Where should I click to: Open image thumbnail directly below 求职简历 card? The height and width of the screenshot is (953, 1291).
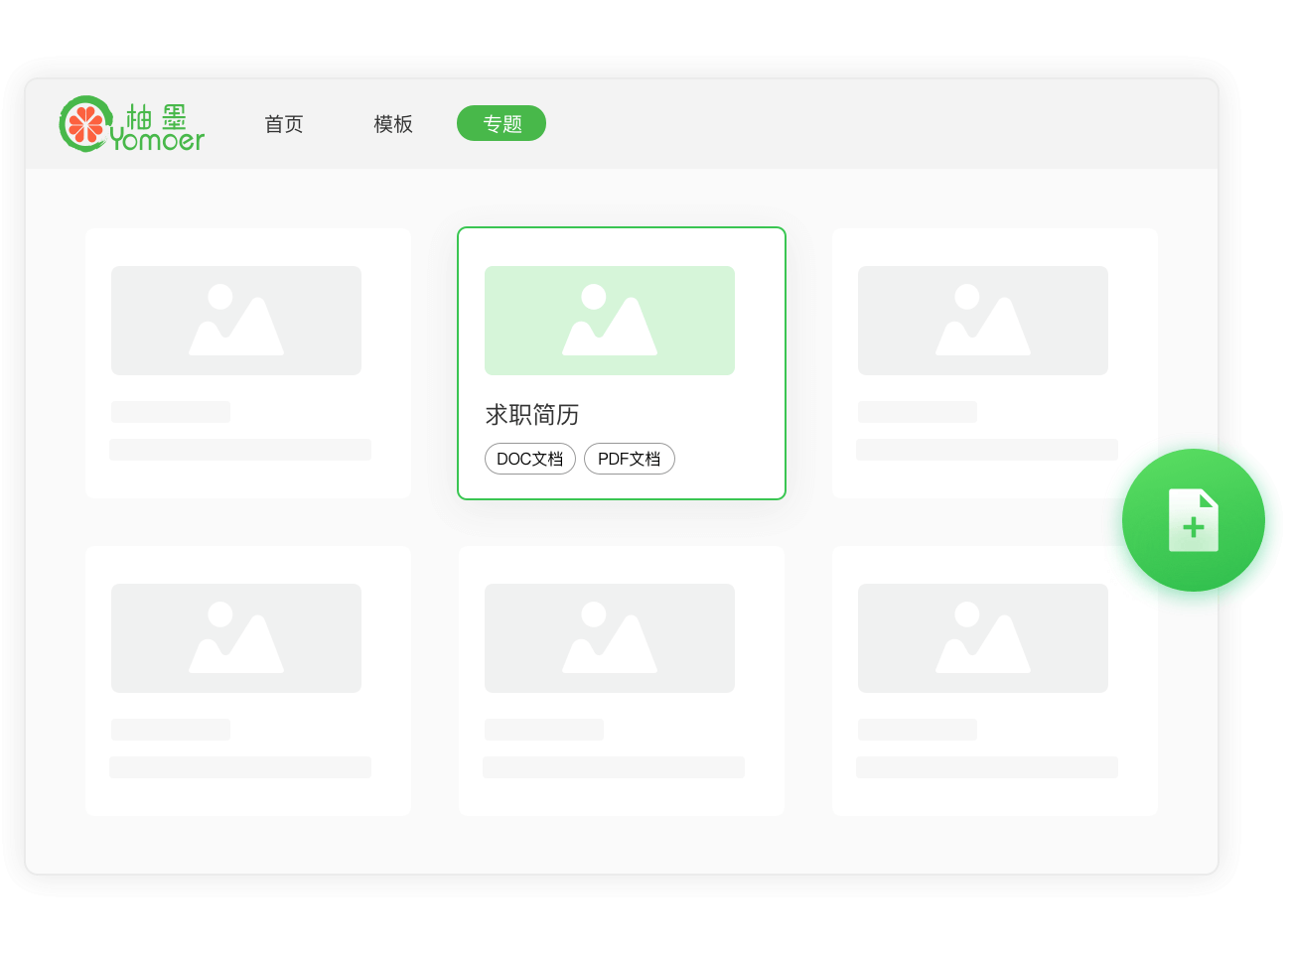609,638
